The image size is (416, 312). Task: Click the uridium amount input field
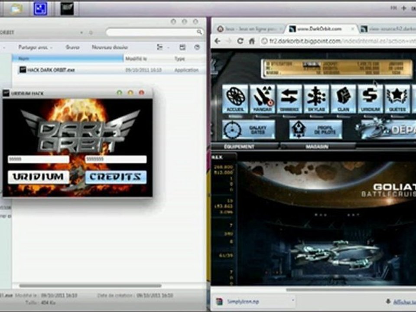(39, 159)
